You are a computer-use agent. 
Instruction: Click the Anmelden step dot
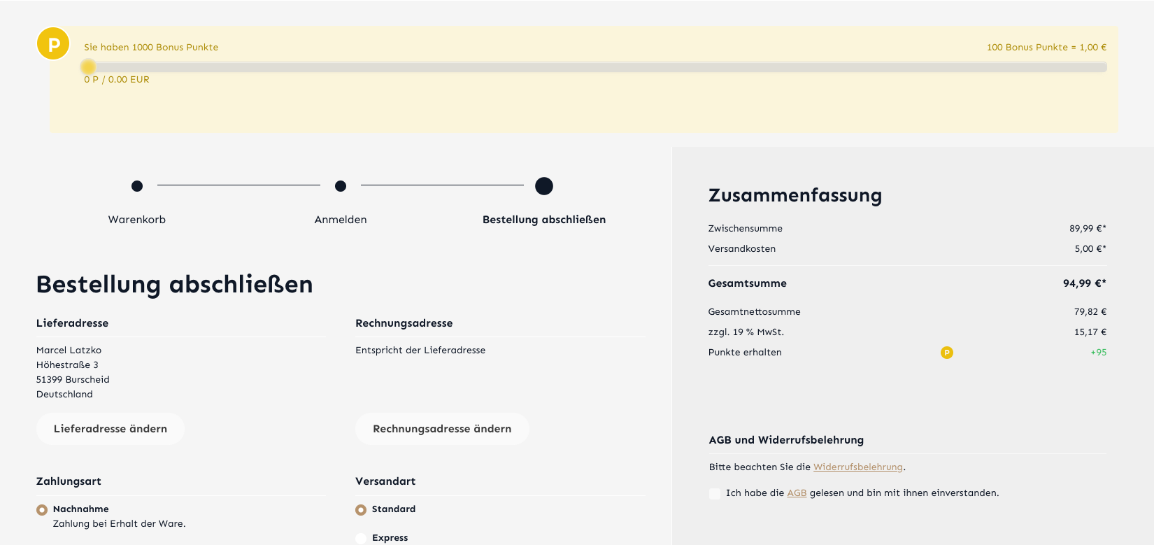click(x=341, y=186)
